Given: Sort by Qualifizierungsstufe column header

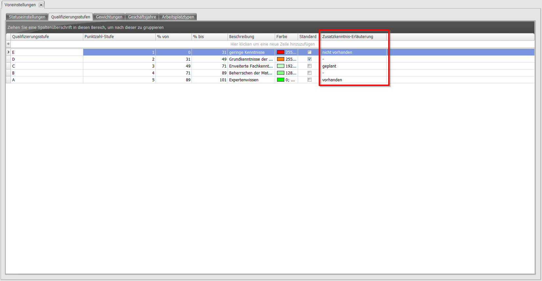Looking at the screenshot, I should pyautogui.click(x=47, y=37).
